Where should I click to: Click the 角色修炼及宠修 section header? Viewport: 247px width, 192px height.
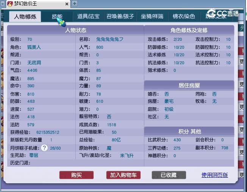[x=189, y=30]
